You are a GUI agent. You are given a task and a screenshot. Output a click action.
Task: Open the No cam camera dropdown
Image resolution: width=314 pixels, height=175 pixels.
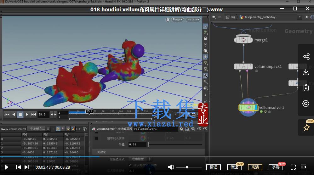pyautogui.click(x=193, y=20)
